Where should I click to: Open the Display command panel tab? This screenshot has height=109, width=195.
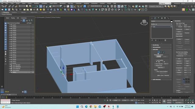165,18
